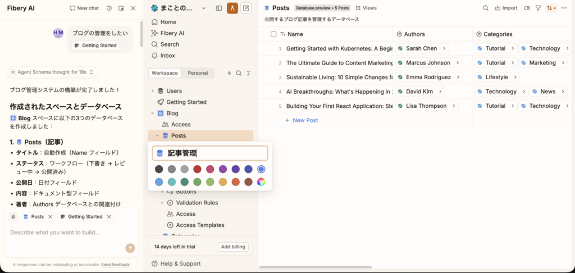Start a New chat in Fibery AI
Image resolution: width=575 pixels, height=273 pixels.
point(84,8)
